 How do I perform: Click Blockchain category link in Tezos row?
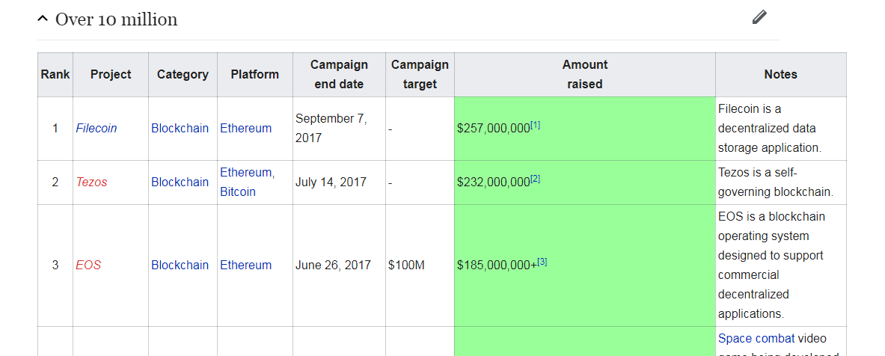(180, 182)
